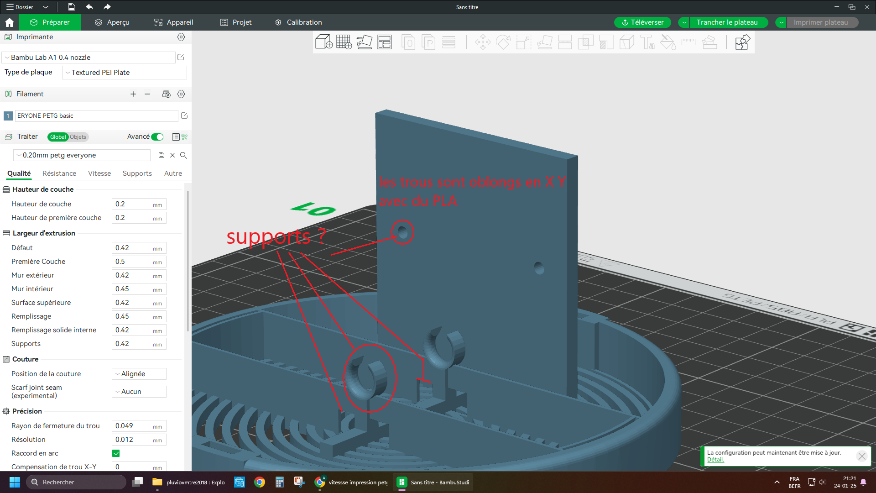Click the Hauteur de couche input field
Screen dimensions: 876x493
point(132,204)
